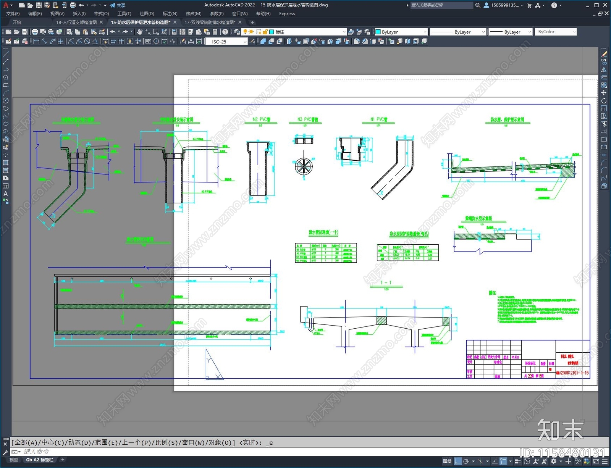This screenshot has height=468, width=611.
Task: Open the 文件(F) menu
Action: [13, 14]
